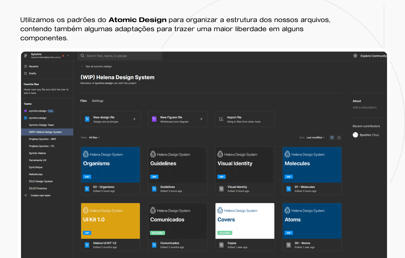Open the Synchro account dropdown
The height and width of the screenshot is (258, 405).
68,56
